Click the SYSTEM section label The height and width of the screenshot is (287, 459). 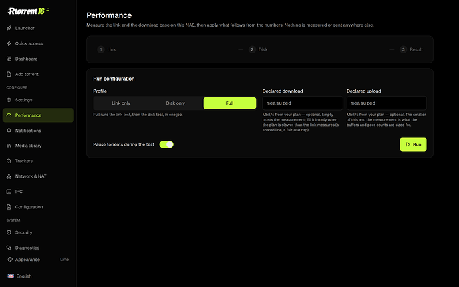(x=13, y=220)
